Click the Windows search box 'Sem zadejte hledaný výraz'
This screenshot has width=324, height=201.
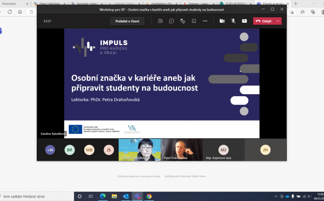tap(37, 196)
